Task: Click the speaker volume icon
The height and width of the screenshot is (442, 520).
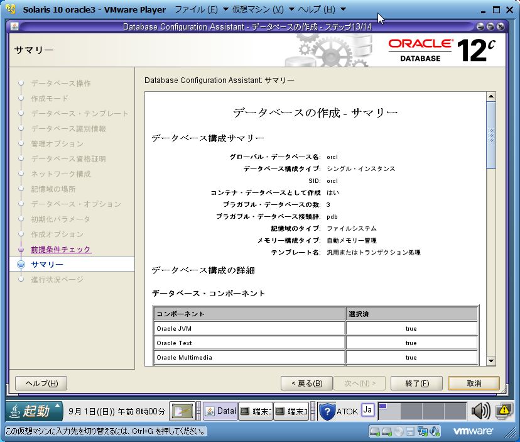Action: tap(480, 411)
